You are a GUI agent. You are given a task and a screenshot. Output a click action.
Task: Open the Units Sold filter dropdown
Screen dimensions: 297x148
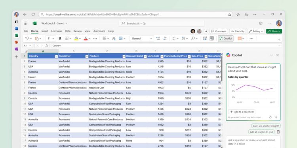[162, 56]
